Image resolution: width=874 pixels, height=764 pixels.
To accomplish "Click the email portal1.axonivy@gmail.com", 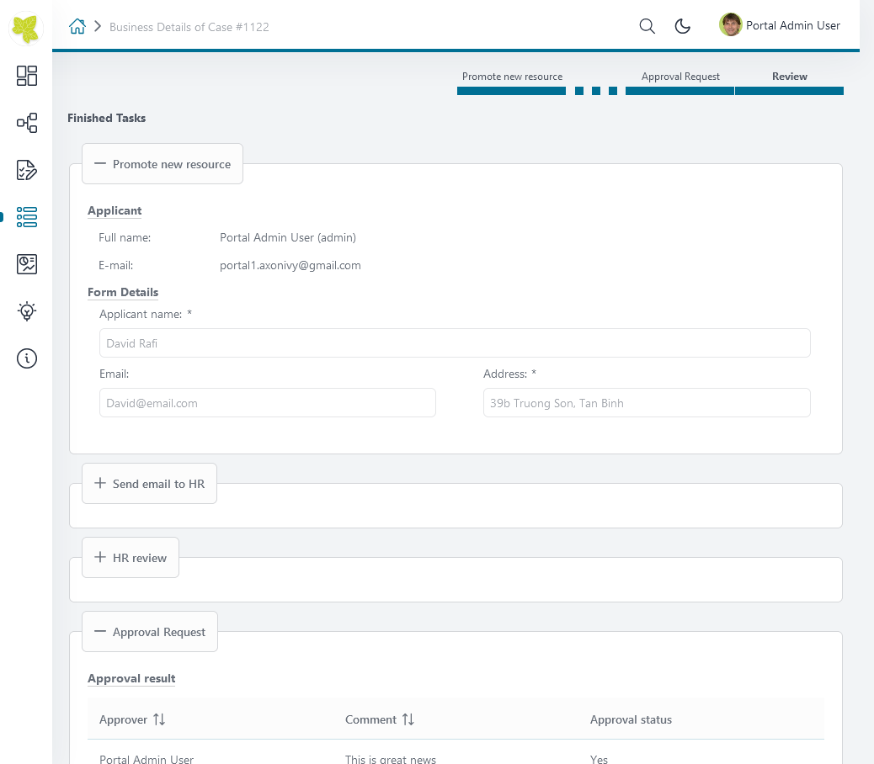I will click(290, 265).
